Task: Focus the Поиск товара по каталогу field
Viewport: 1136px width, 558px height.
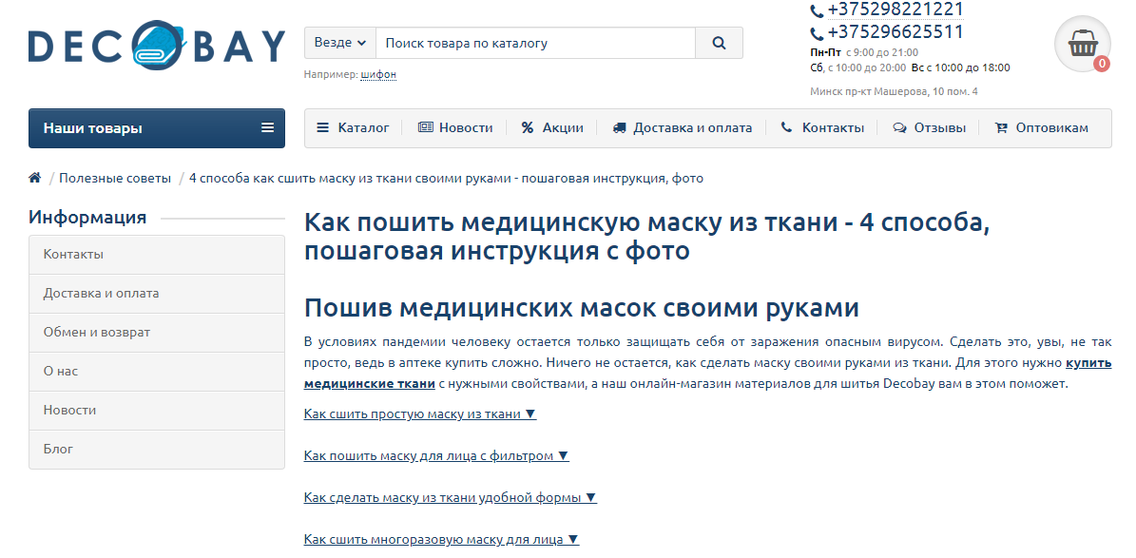Action: coord(535,43)
